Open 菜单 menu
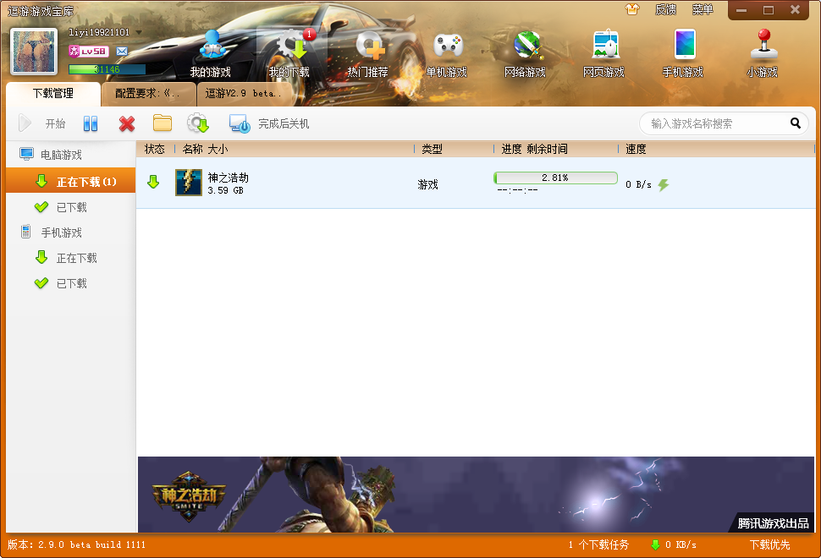821x558 pixels. pos(703,9)
